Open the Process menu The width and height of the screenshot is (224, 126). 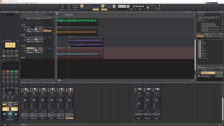(x=17, y=3)
